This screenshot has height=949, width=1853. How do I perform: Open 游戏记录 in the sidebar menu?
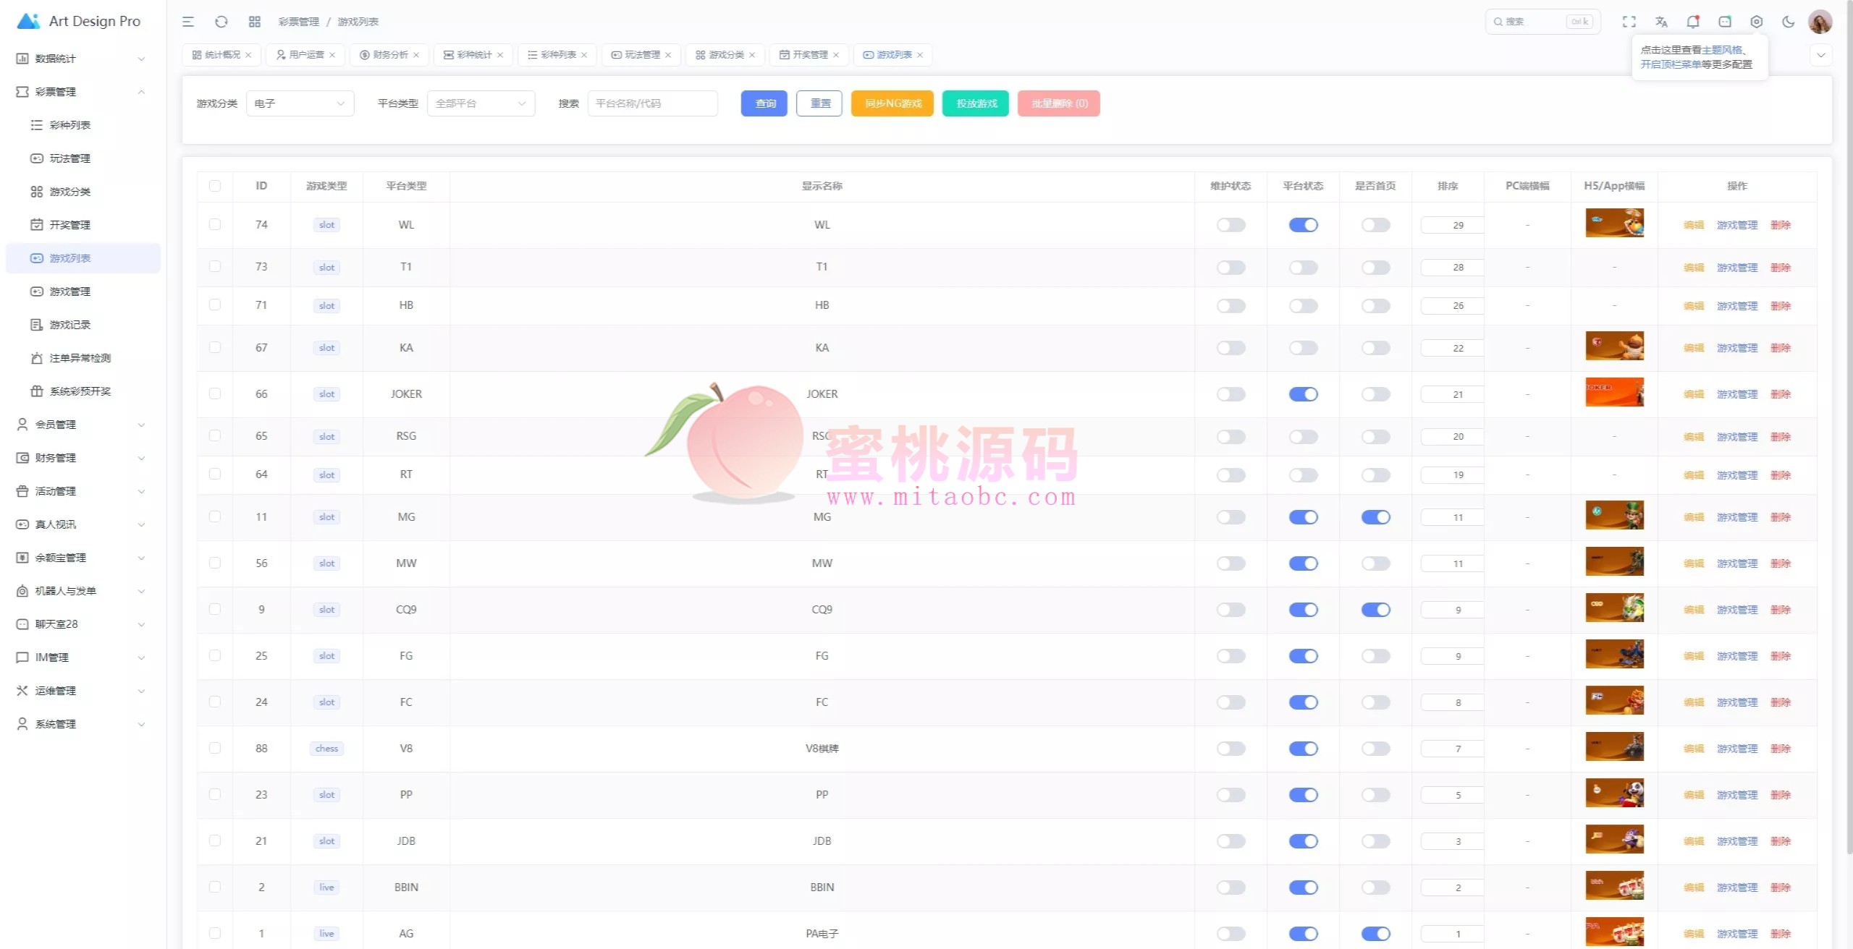[x=70, y=325]
